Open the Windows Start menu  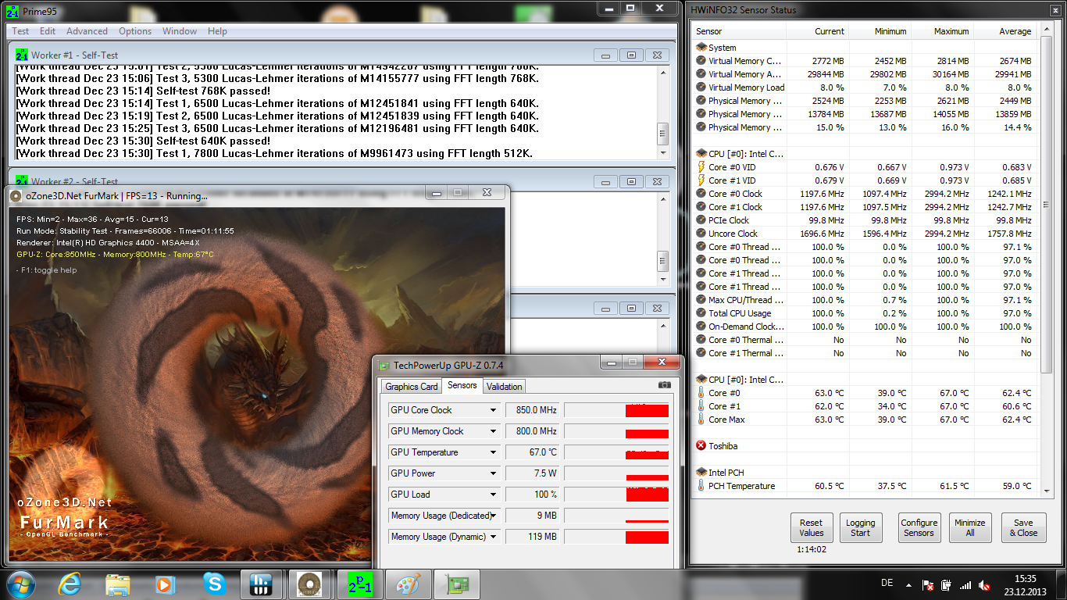[20, 584]
